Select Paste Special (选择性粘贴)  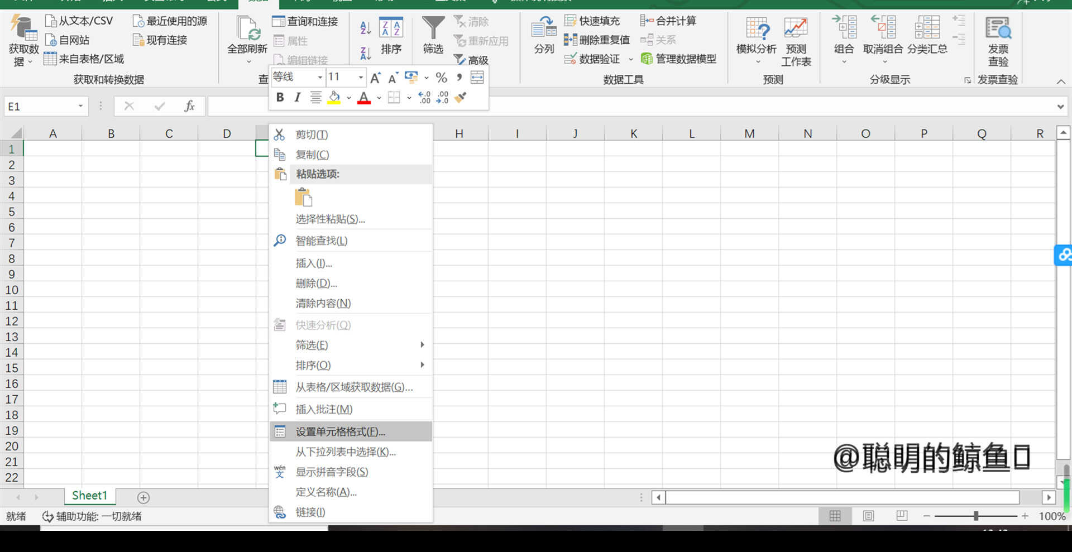(351, 219)
